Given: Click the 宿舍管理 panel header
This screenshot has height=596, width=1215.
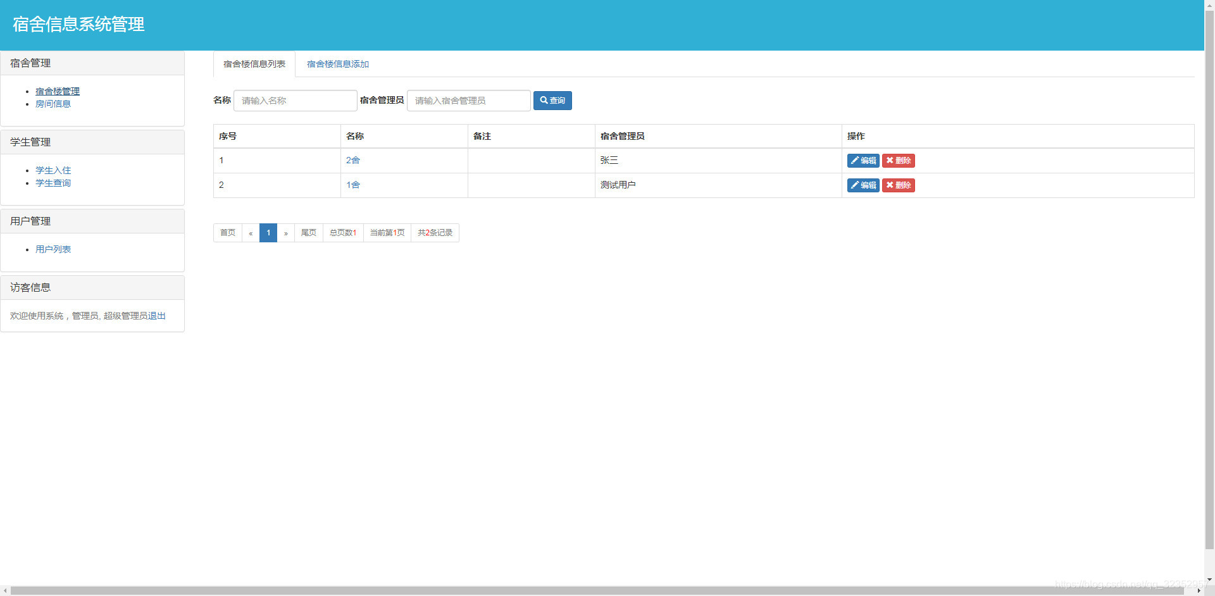Looking at the screenshot, I should pyautogui.click(x=92, y=63).
